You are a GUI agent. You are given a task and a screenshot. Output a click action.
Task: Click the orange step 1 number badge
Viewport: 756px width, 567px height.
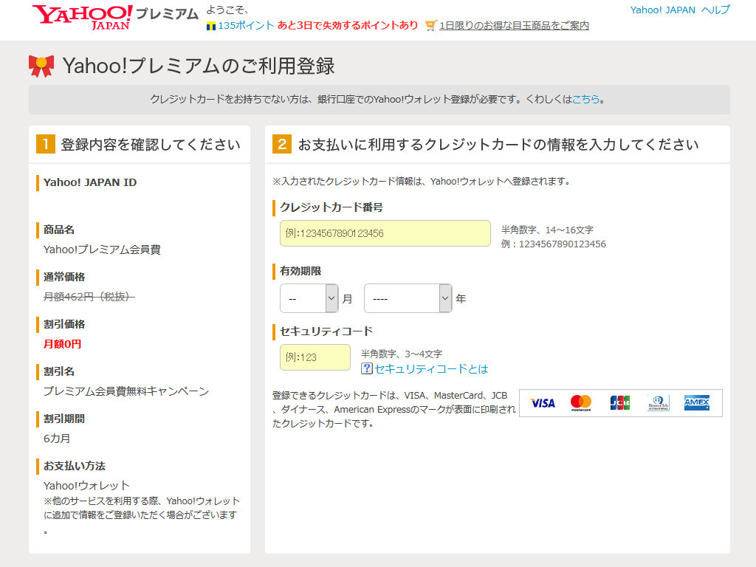(x=46, y=144)
